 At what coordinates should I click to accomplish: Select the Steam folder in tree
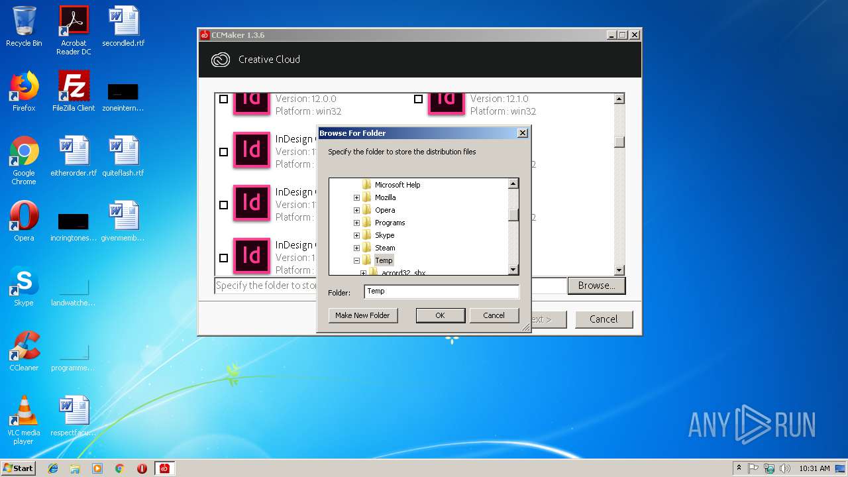pos(385,248)
